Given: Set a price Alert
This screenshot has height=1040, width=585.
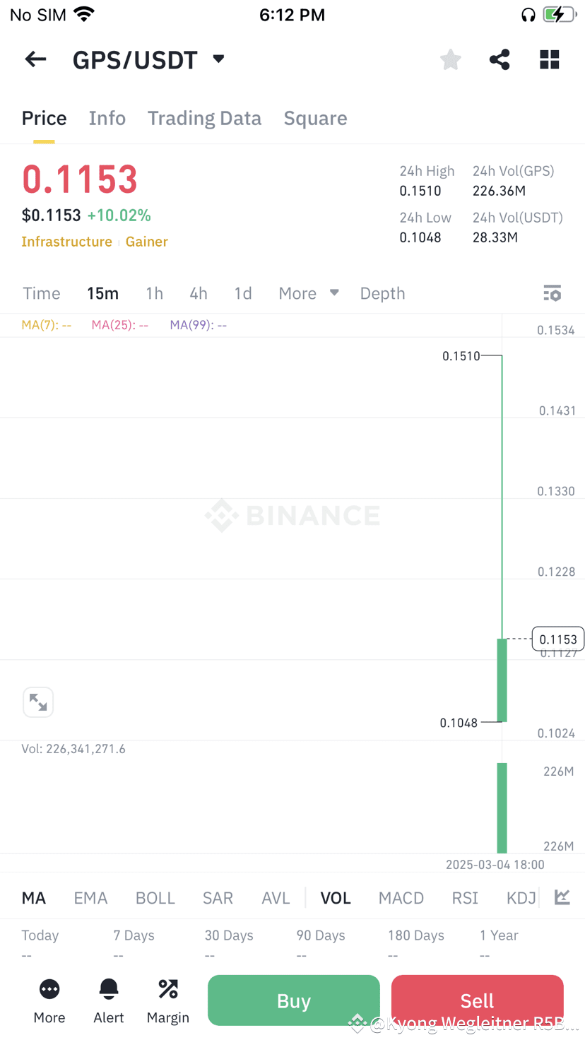Looking at the screenshot, I should (x=109, y=1000).
